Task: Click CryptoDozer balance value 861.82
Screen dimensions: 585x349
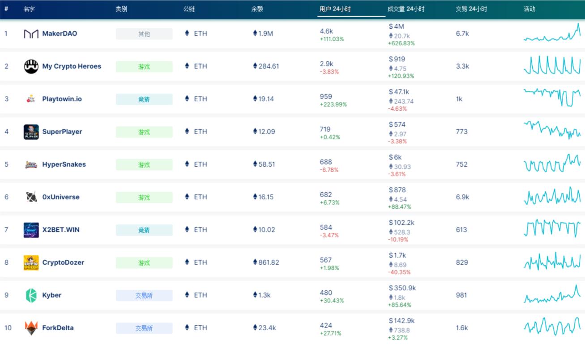Action: click(x=266, y=263)
